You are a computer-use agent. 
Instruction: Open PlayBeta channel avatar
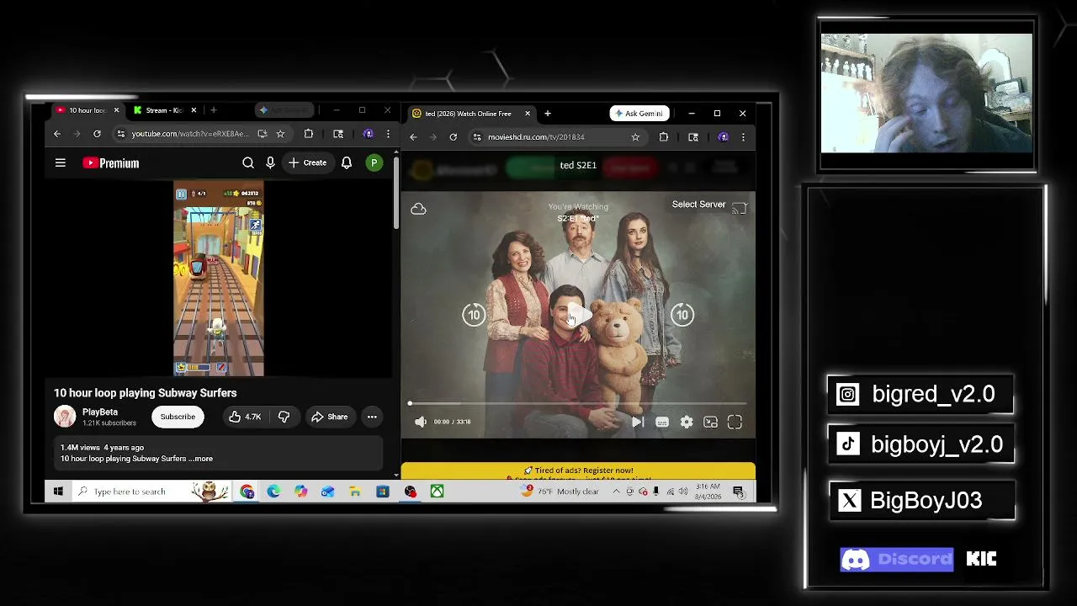click(x=65, y=417)
